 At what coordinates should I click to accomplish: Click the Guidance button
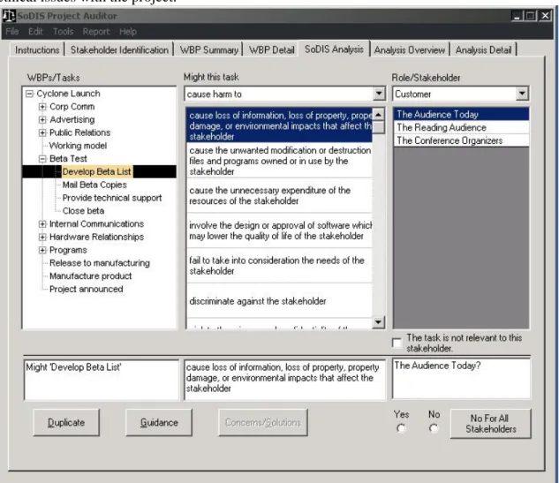(x=159, y=423)
